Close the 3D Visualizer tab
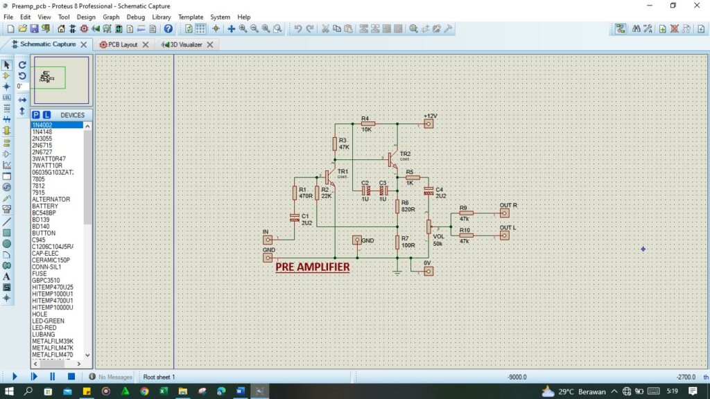710x399 pixels. pyautogui.click(x=209, y=44)
